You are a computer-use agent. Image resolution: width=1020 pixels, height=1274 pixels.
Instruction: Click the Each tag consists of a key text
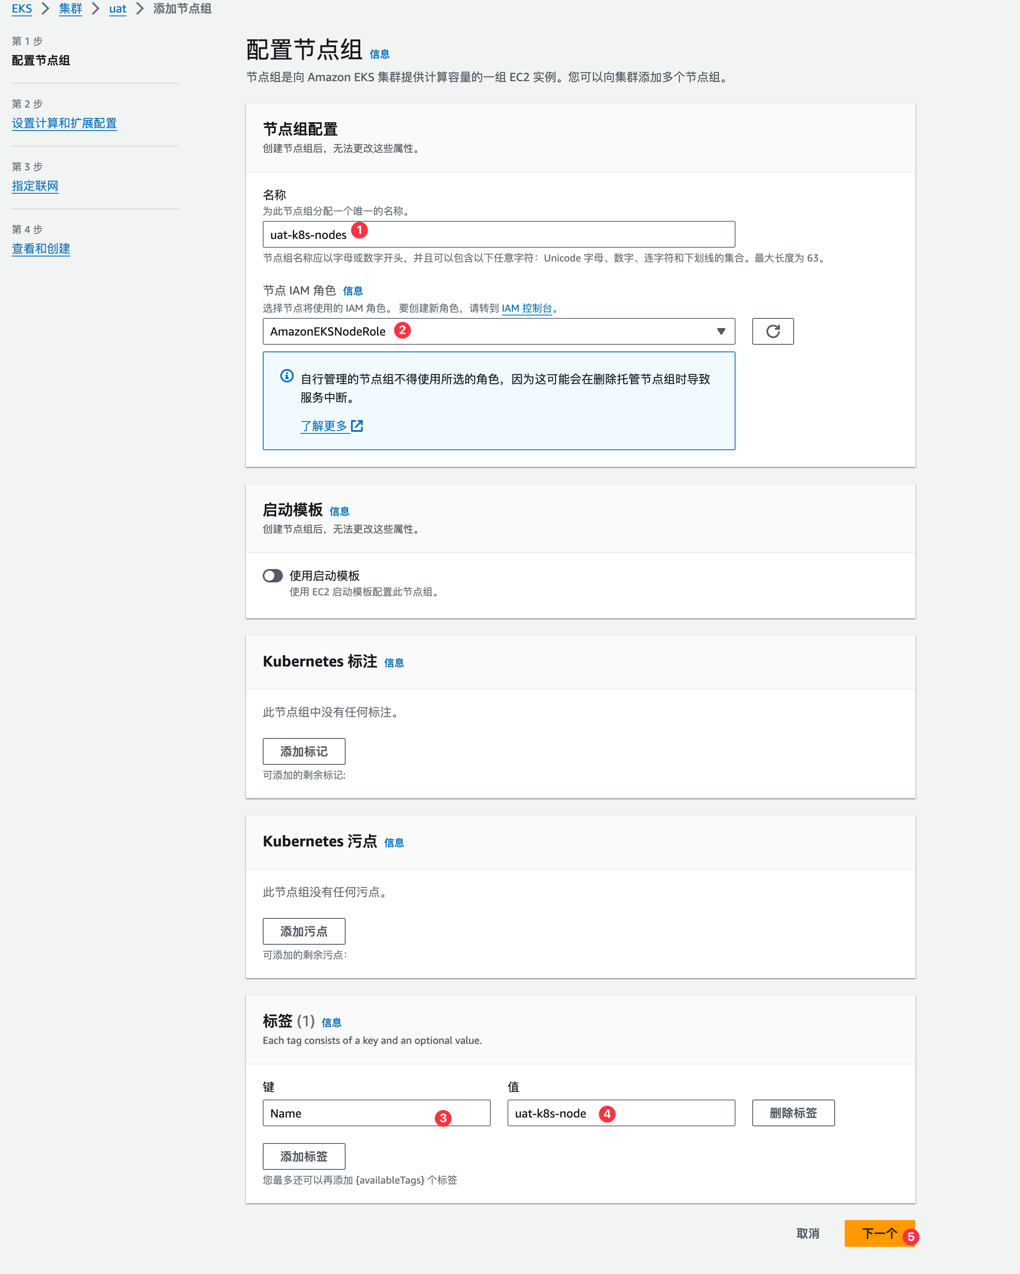(x=372, y=1040)
